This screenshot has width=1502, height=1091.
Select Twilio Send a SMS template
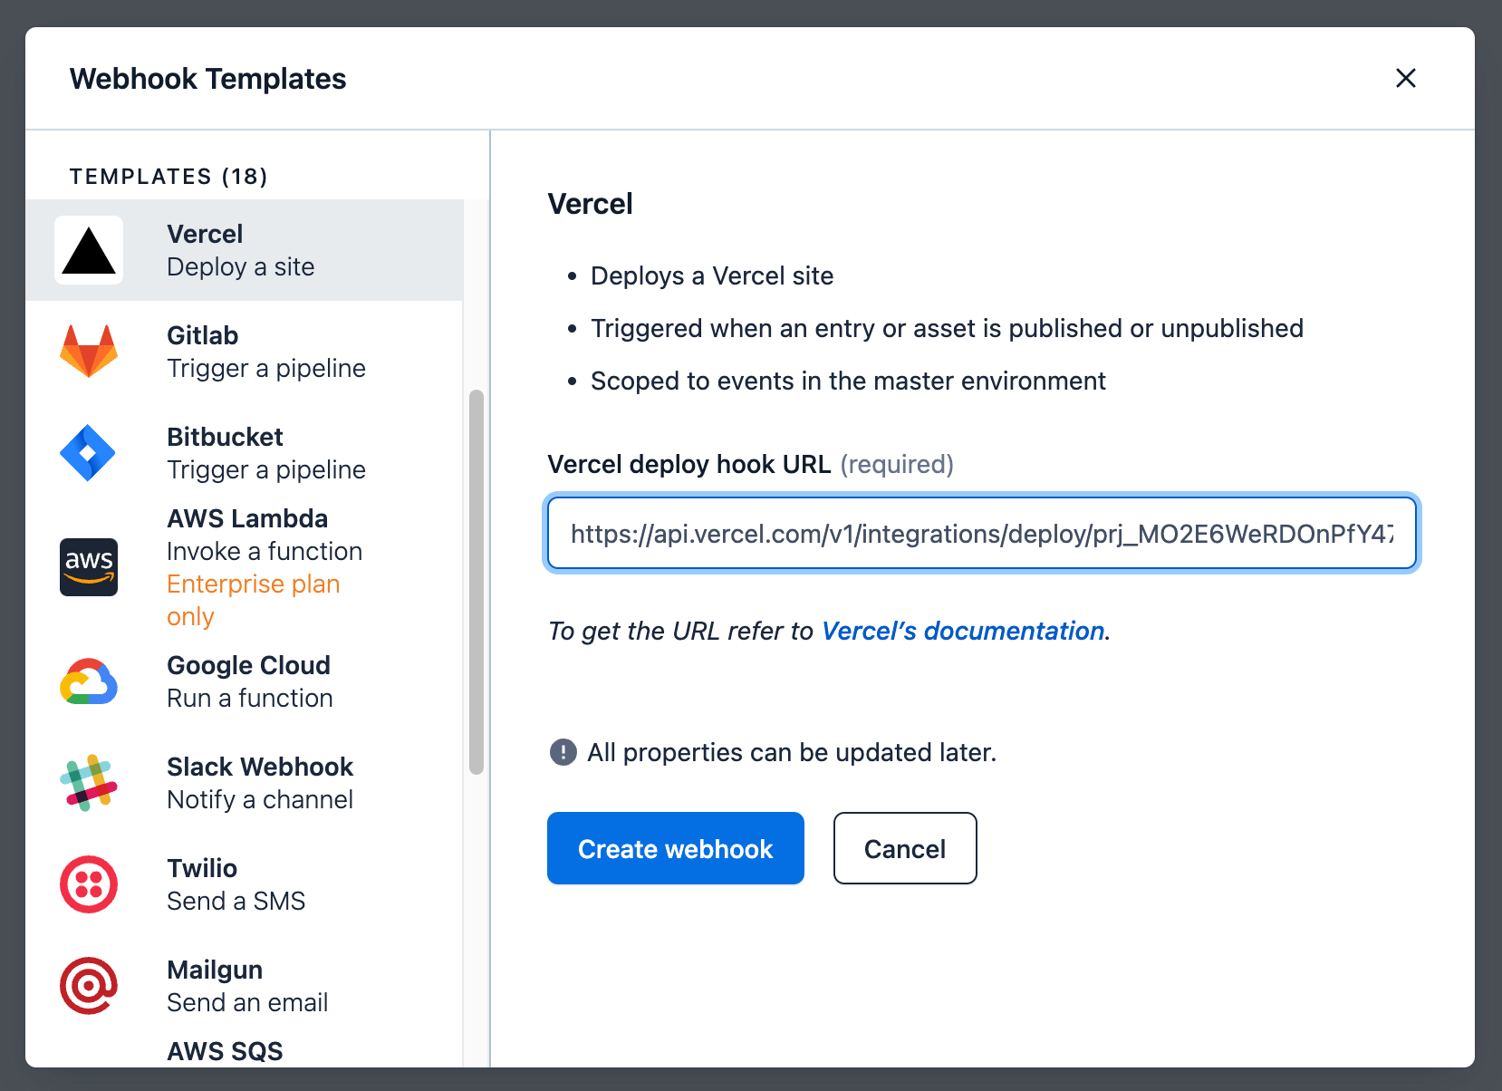click(245, 884)
